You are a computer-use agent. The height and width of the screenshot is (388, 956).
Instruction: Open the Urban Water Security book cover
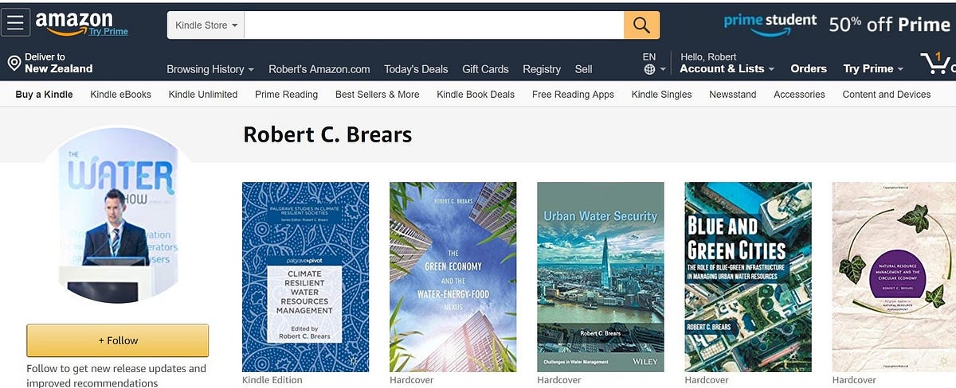point(601,277)
